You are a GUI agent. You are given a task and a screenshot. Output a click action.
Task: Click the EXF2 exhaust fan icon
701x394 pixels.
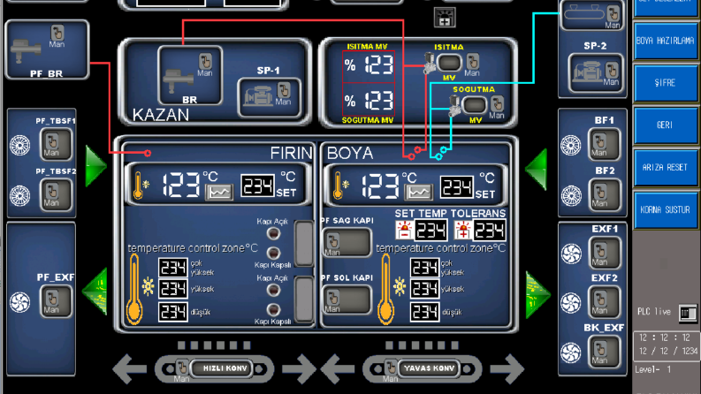click(x=571, y=302)
